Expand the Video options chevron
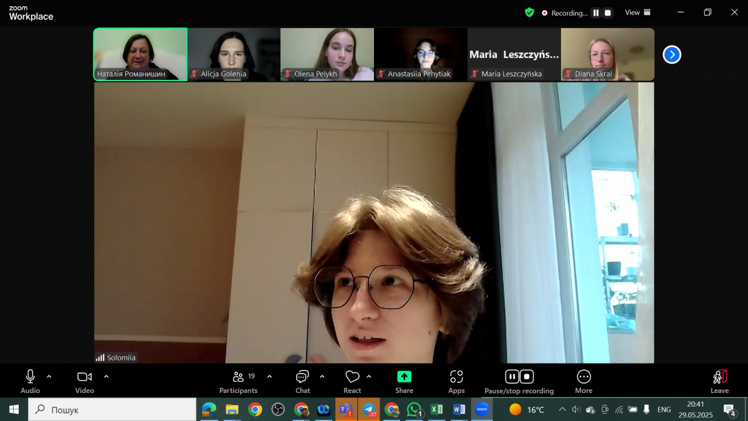Viewport: 748px width, 421px height. pos(106,377)
